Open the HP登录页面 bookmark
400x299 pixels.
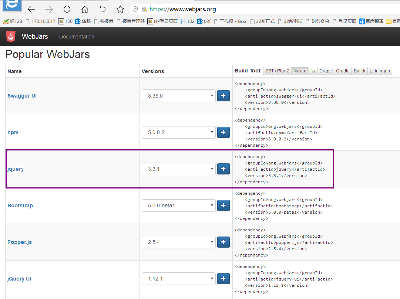click(162, 21)
